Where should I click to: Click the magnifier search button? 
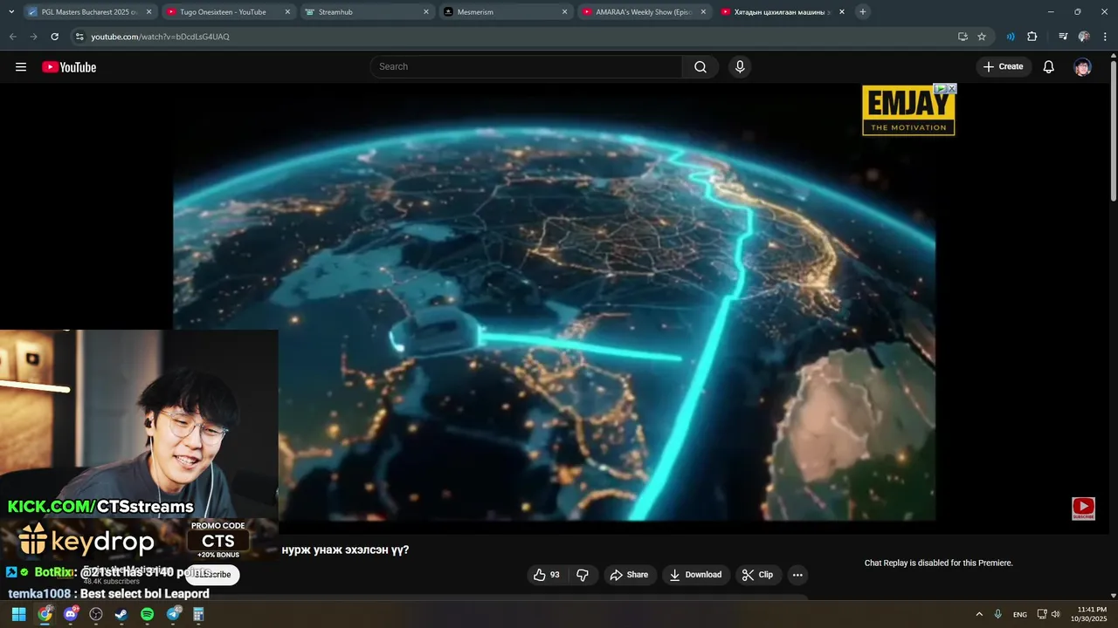point(700,67)
